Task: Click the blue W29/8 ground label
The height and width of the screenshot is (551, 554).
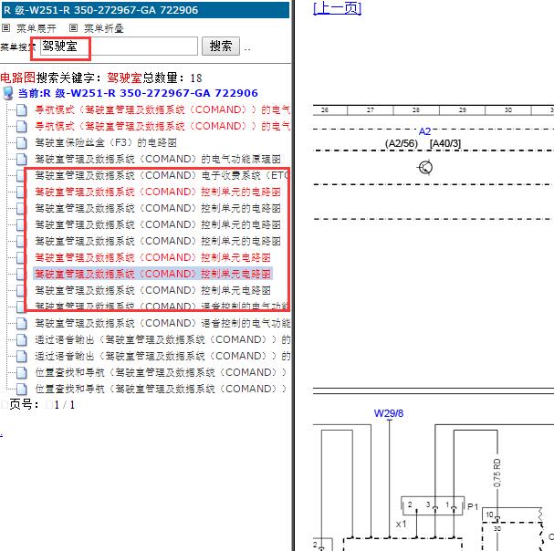Action: (x=388, y=413)
